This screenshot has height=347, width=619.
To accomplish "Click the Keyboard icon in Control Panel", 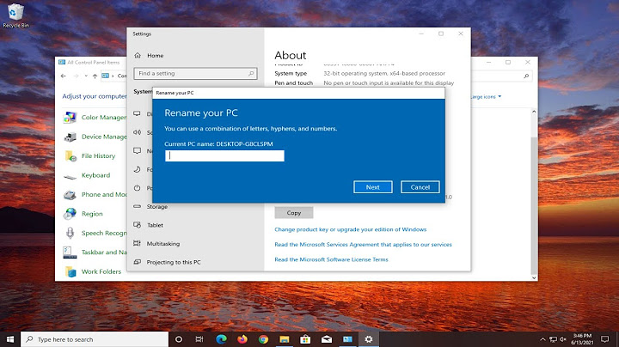I will tap(70, 177).
